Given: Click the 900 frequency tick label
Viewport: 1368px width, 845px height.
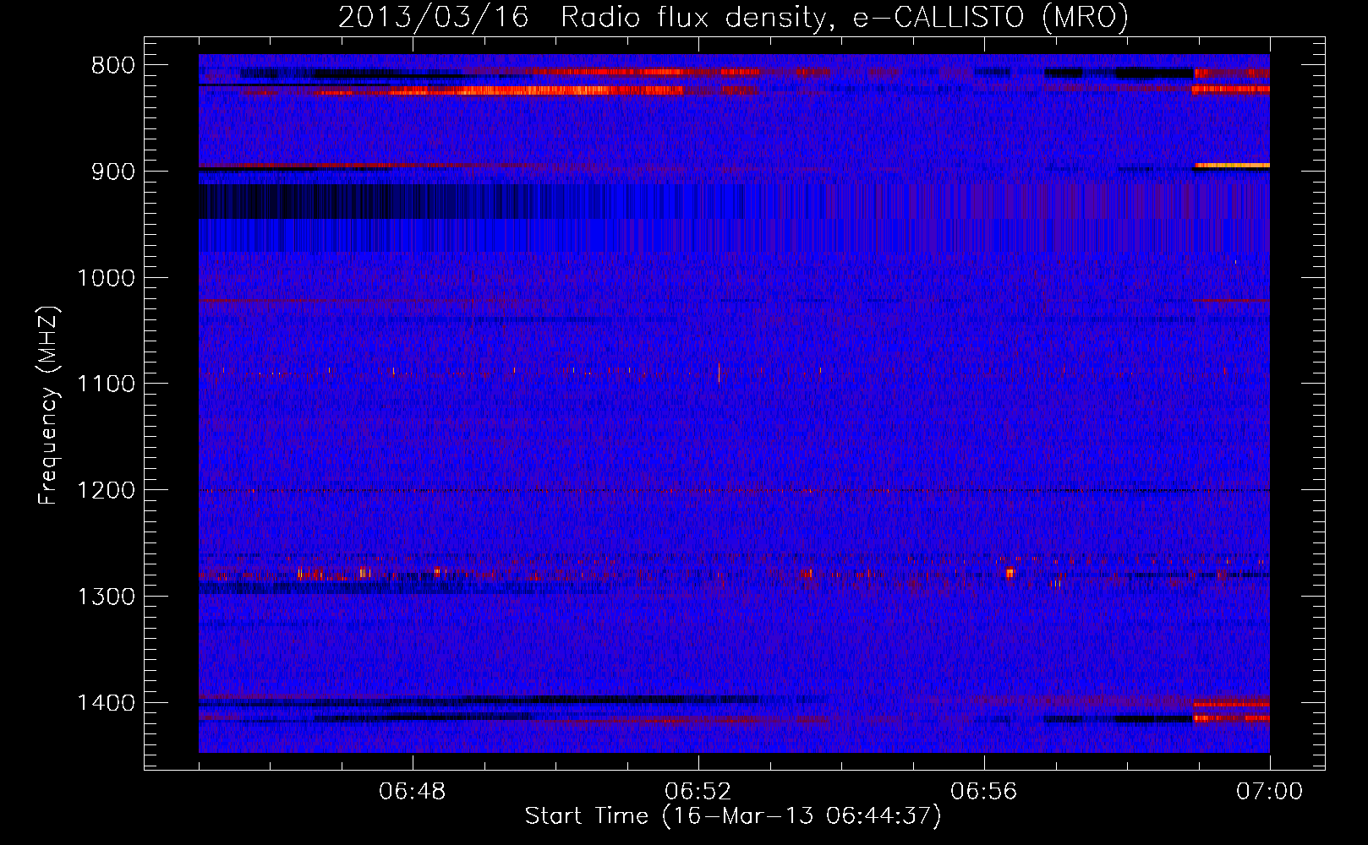Looking at the screenshot, I should (x=113, y=172).
